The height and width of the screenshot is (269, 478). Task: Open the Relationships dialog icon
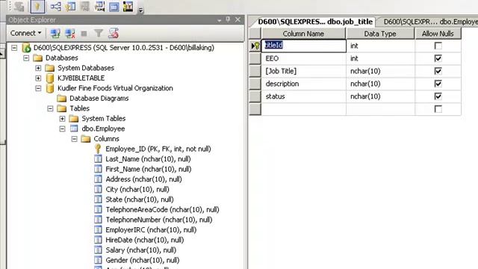coord(55,7)
